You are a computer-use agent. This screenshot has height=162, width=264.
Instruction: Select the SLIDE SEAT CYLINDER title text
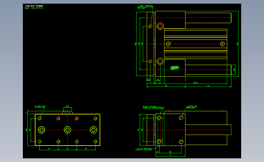click(34, 6)
